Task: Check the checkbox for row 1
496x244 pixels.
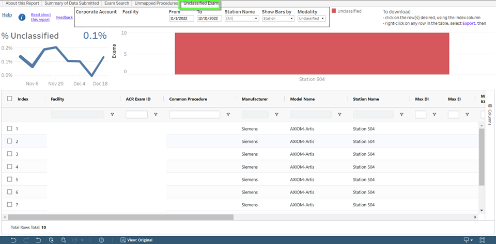Action: tap(9, 128)
